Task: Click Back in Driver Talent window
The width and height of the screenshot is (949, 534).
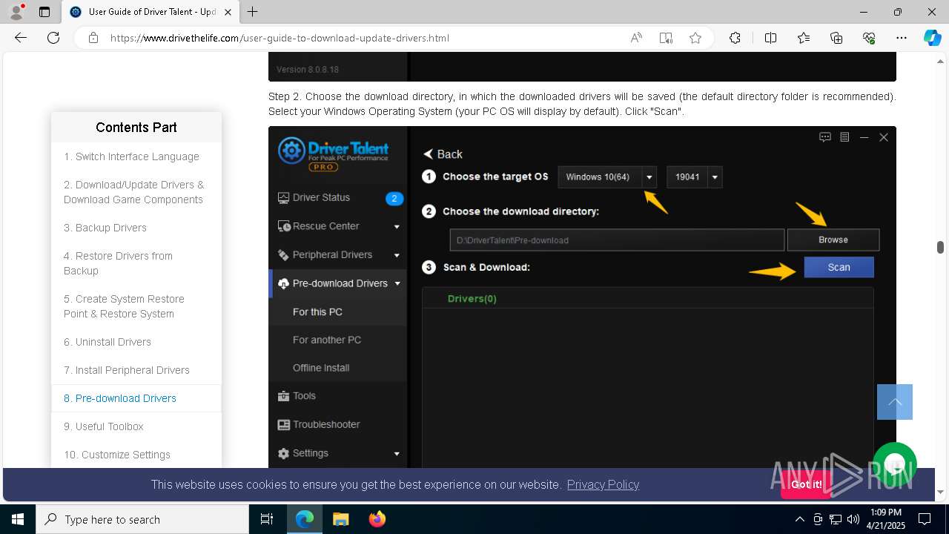Action: [443, 154]
